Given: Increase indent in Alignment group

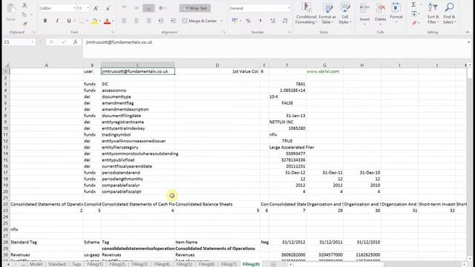Looking at the screenshot, I should (173, 21).
